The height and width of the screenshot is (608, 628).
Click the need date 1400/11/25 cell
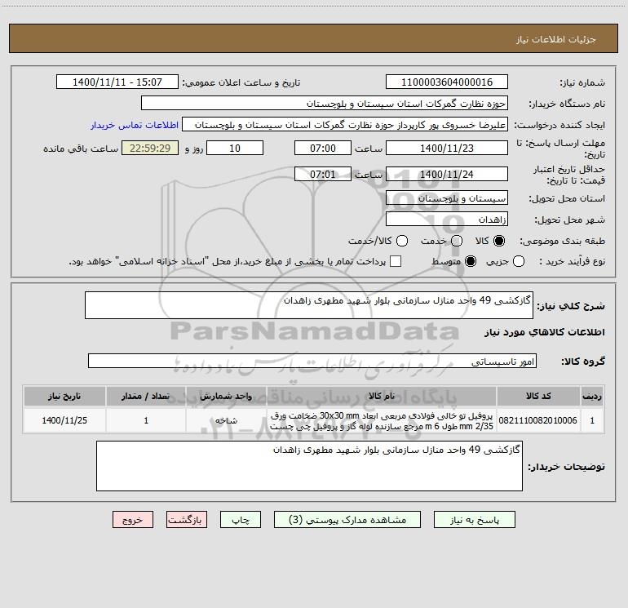click(64, 420)
